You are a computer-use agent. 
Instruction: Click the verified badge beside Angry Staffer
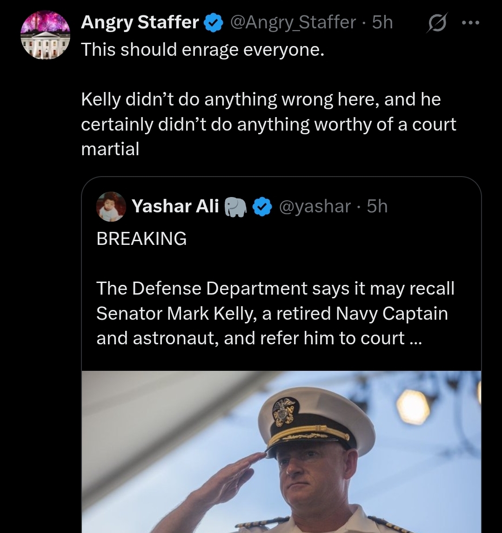213,22
